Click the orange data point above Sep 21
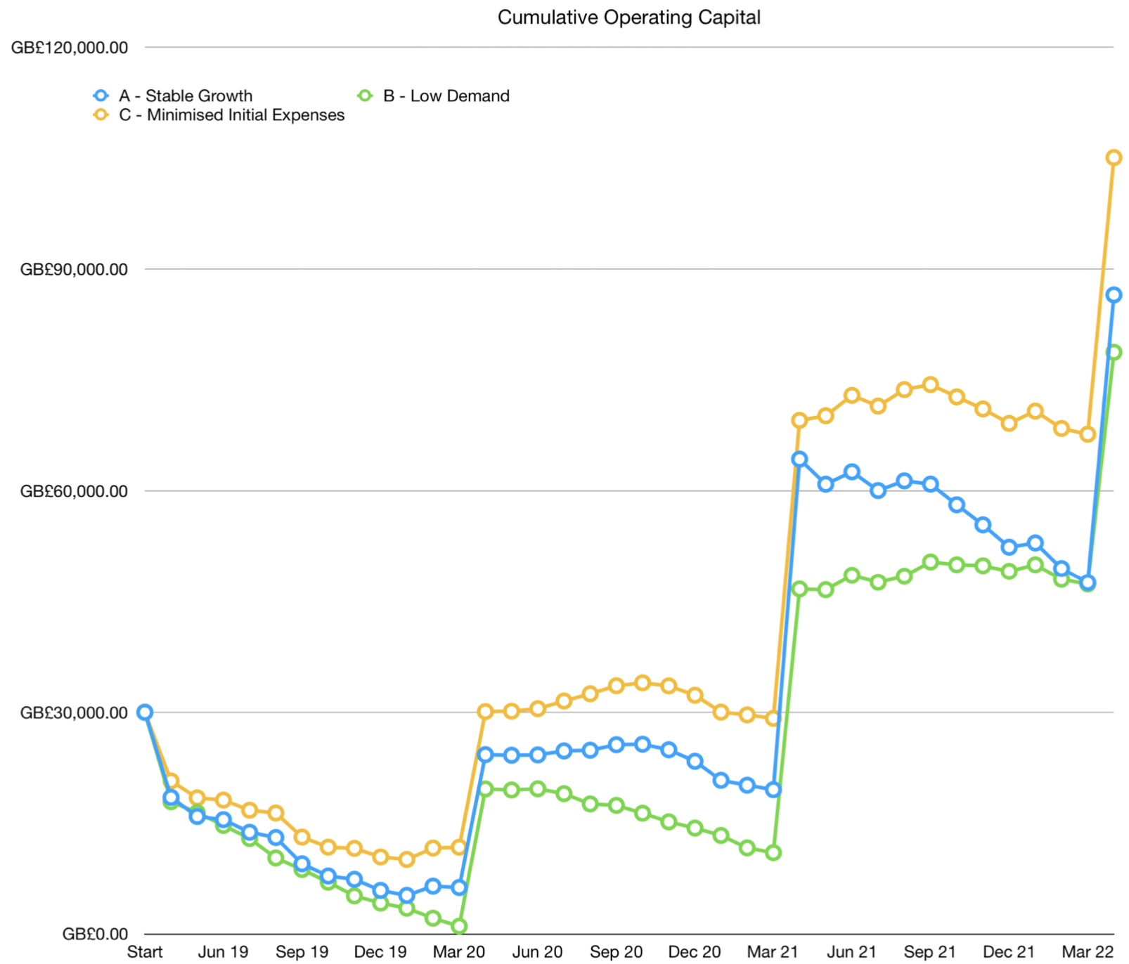This screenshot has width=1129, height=964. tap(930, 384)
